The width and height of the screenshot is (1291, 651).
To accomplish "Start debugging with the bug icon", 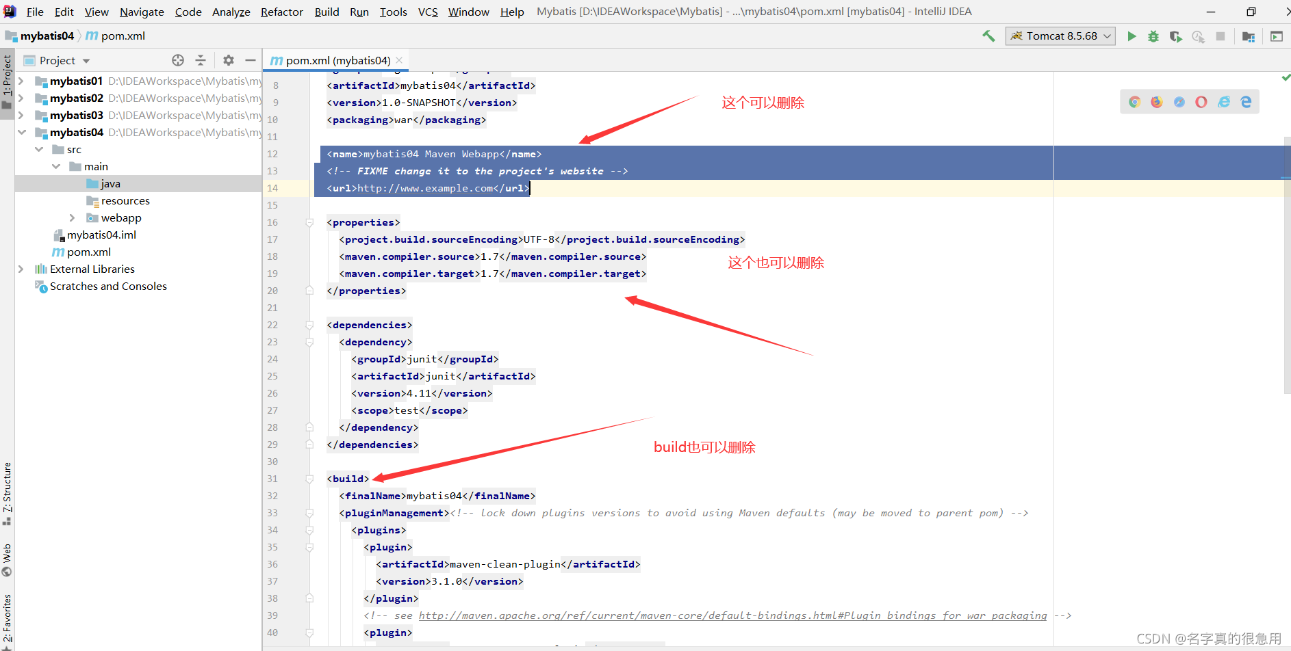I will 1153,36.
